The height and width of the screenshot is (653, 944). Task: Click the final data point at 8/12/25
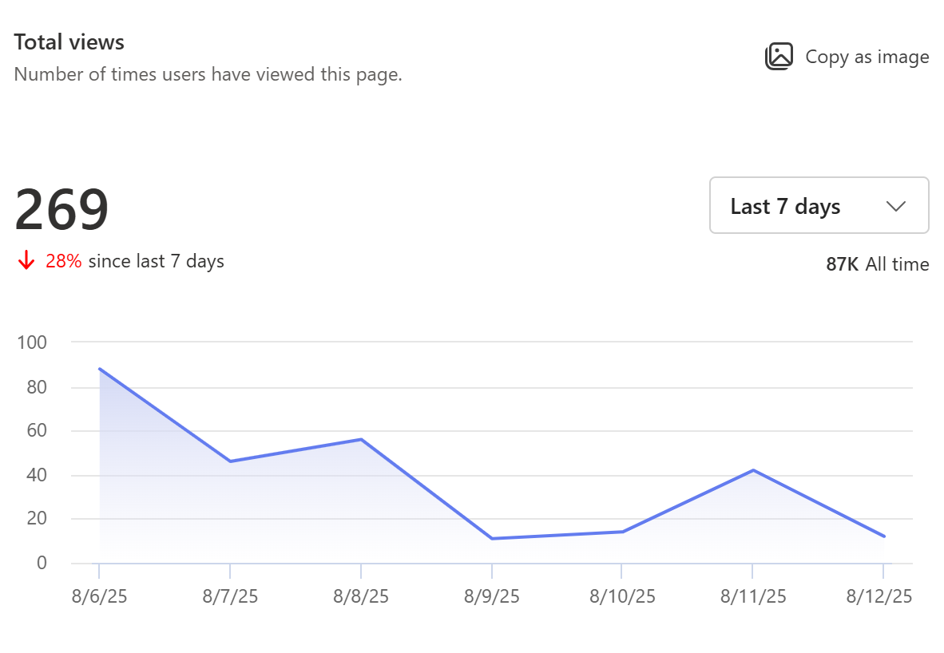(x=883, y=536)
